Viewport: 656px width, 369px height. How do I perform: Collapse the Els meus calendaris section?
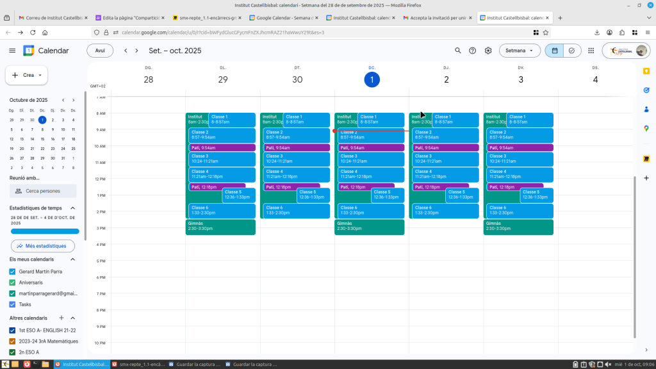click(x=72, y=259)
